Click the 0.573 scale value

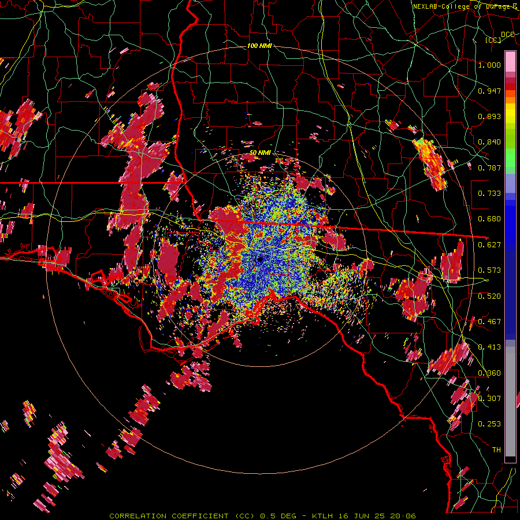489,270
